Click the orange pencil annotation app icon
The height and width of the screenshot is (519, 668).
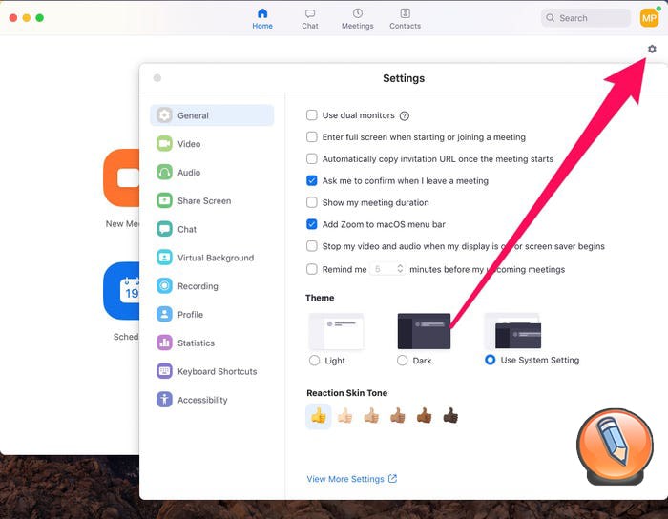click(x=615, y=447)
